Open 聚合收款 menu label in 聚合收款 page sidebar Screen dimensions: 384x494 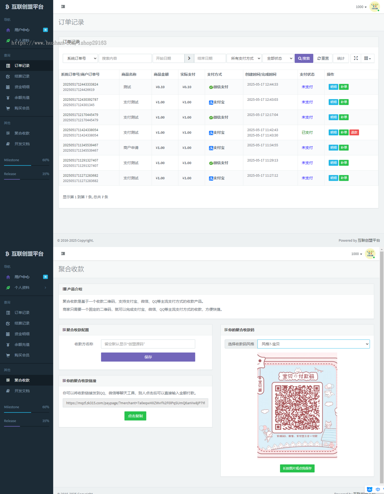(22, 380)
